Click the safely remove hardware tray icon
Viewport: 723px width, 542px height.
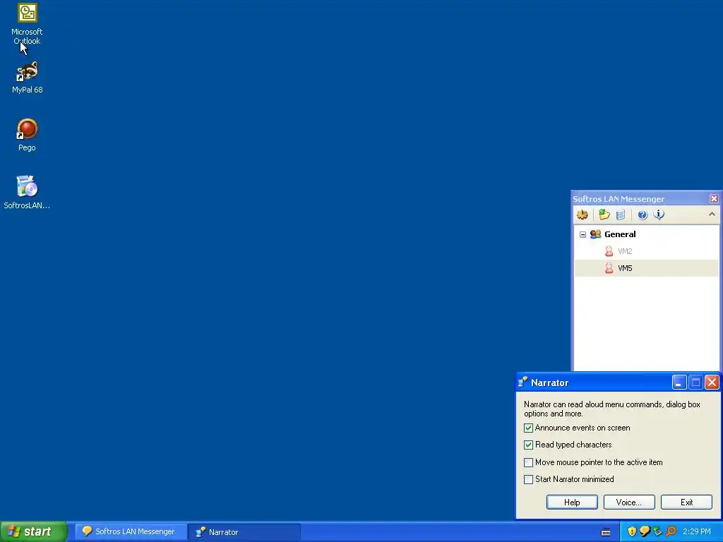(x=657, y=531)
